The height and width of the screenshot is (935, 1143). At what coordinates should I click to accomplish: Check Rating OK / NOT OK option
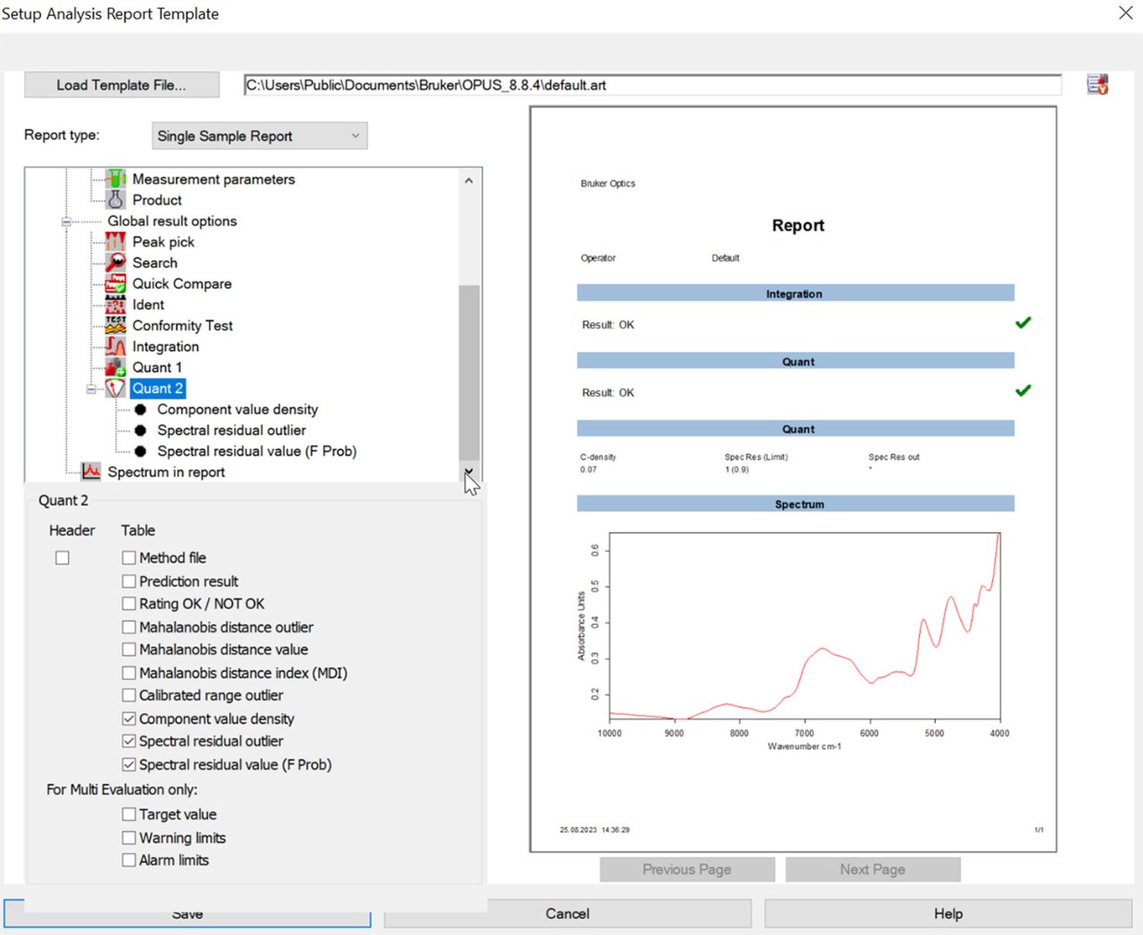pos(129,604)
